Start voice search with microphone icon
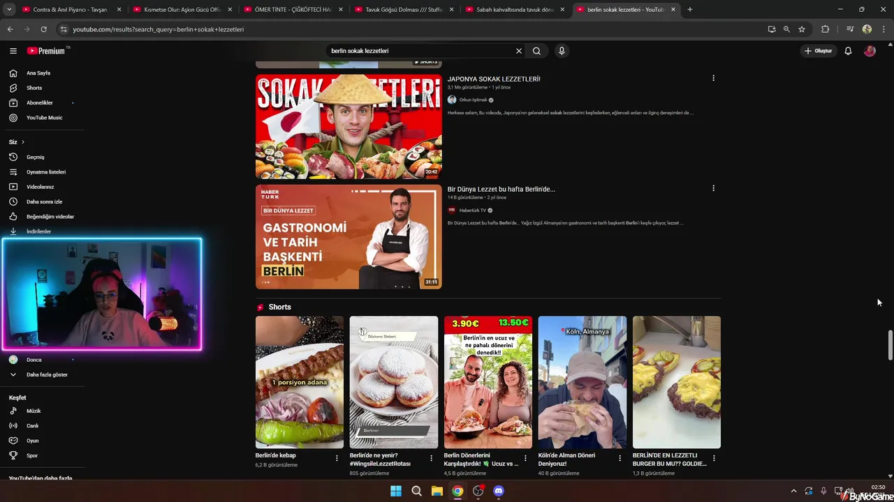This screenshot has height=502, width=894. tap(561, 51)
